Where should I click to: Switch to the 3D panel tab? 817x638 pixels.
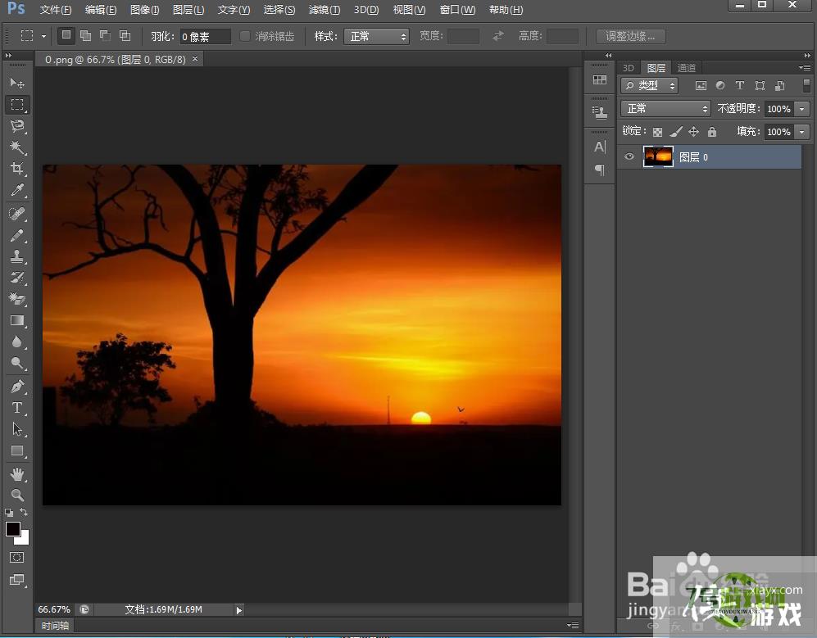click(629, 68)
